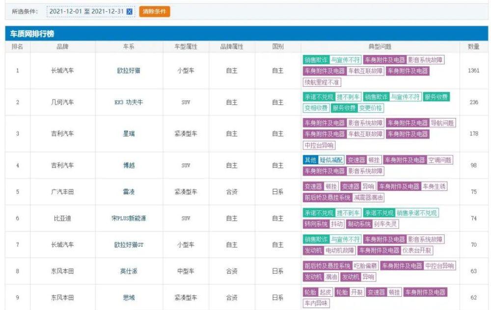Select the 车身生锈 issue tag
This screenshot has height=310, width=491.
pos(434,187)
